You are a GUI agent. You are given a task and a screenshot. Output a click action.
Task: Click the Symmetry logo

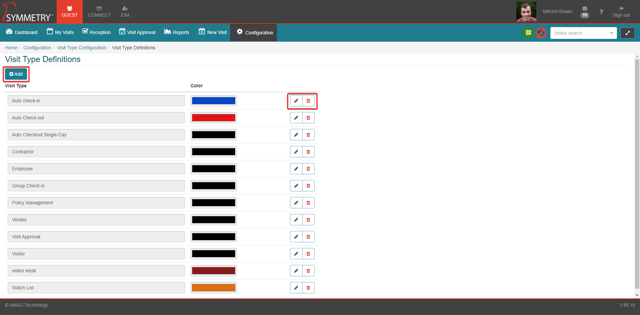(28, 12)
